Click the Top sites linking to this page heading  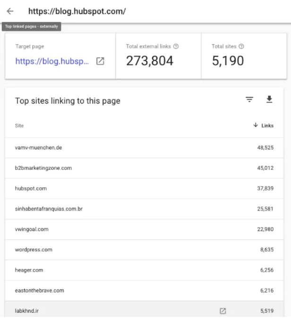[x=68, y=101]
